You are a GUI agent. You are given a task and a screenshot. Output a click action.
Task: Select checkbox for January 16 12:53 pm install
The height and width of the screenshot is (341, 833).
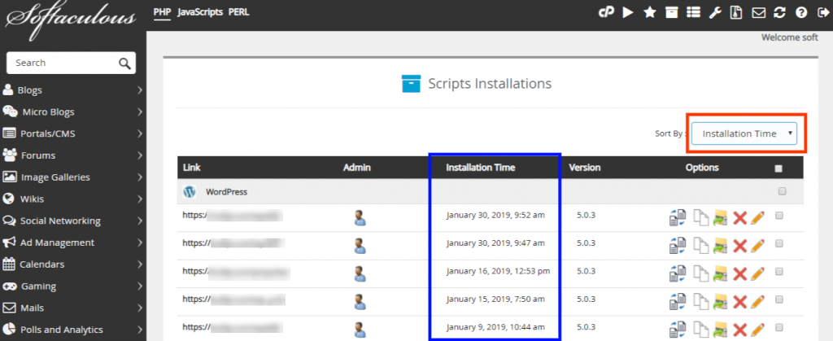pos(778,271)
